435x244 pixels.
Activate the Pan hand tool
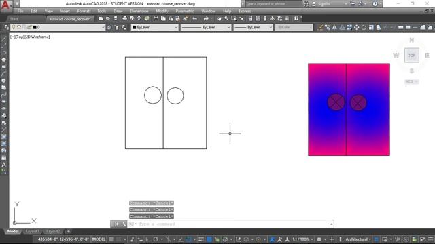(x=220, y=18)
